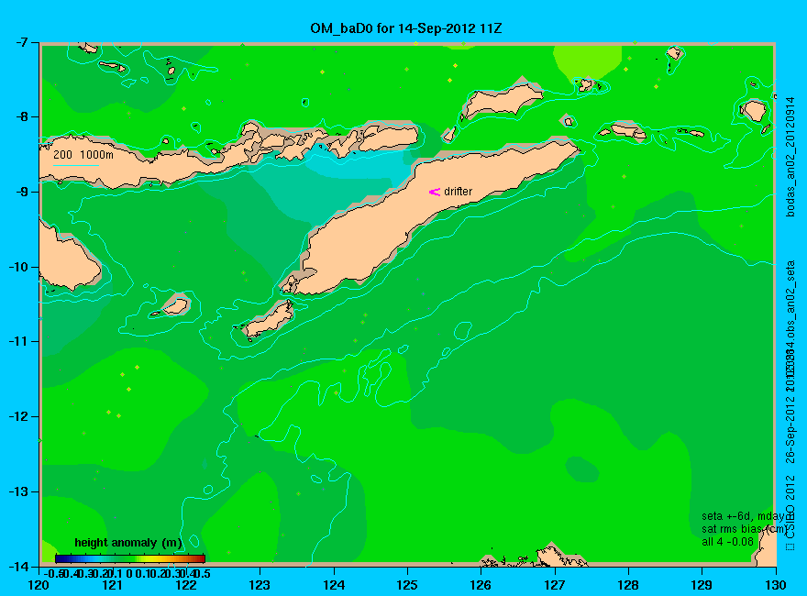Click the Rote island southwest of Timor
The height and width of the screenshot is (596, 807).
coord(270,319)
